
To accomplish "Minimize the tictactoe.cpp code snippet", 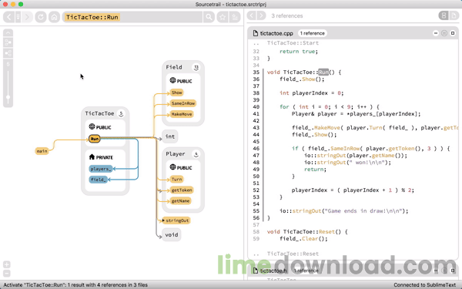I will click(436, 33).
